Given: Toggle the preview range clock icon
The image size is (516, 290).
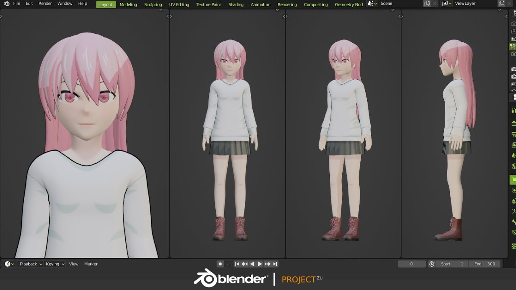Looking at the screenshot, I should [x=432, y=264].
